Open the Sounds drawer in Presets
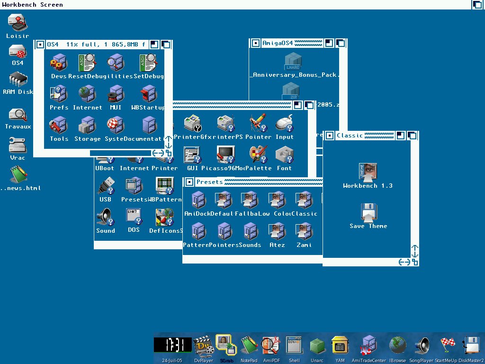 point(250,231)
